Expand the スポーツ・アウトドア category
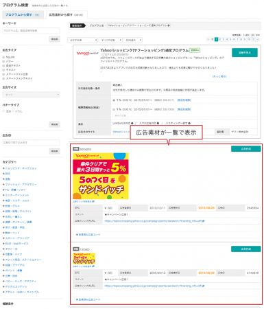This screenshot has height=309, width=264. [x=16, y=238]
